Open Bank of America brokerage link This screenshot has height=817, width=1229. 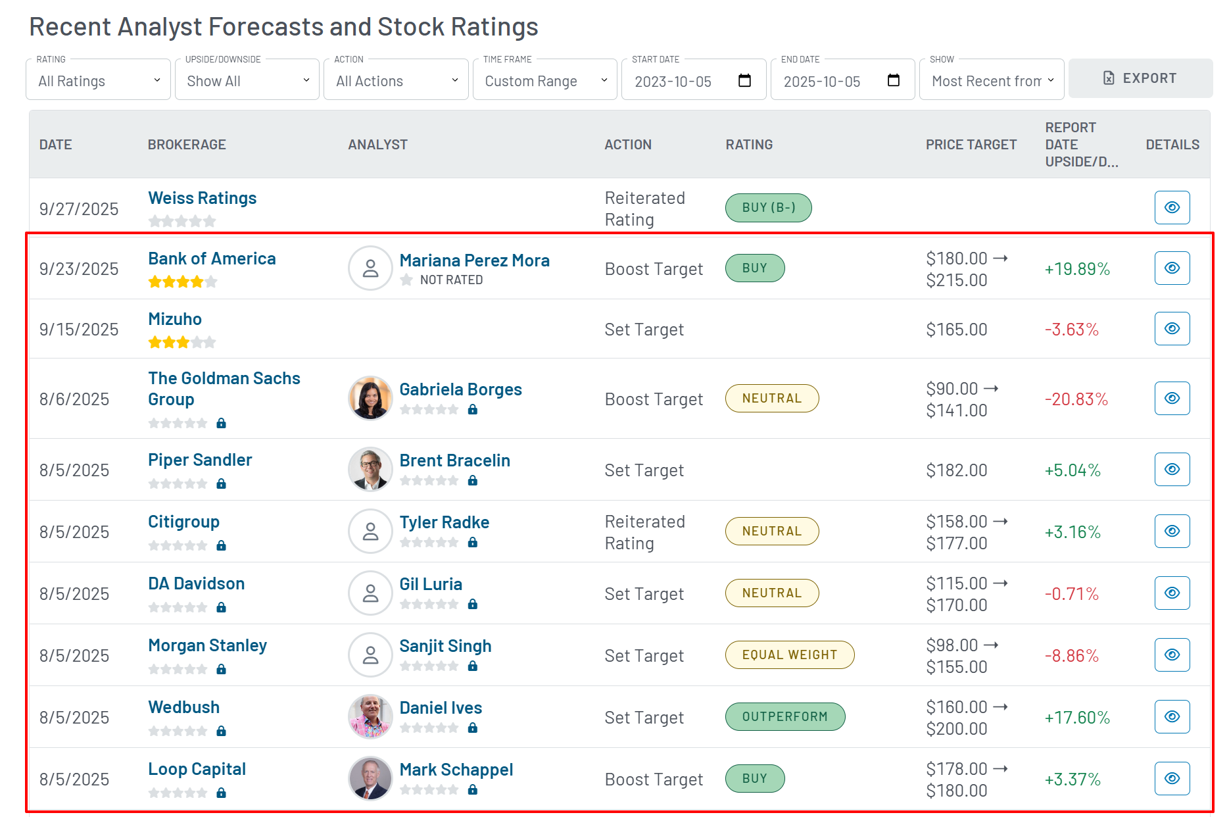click(x=212, y=259)
